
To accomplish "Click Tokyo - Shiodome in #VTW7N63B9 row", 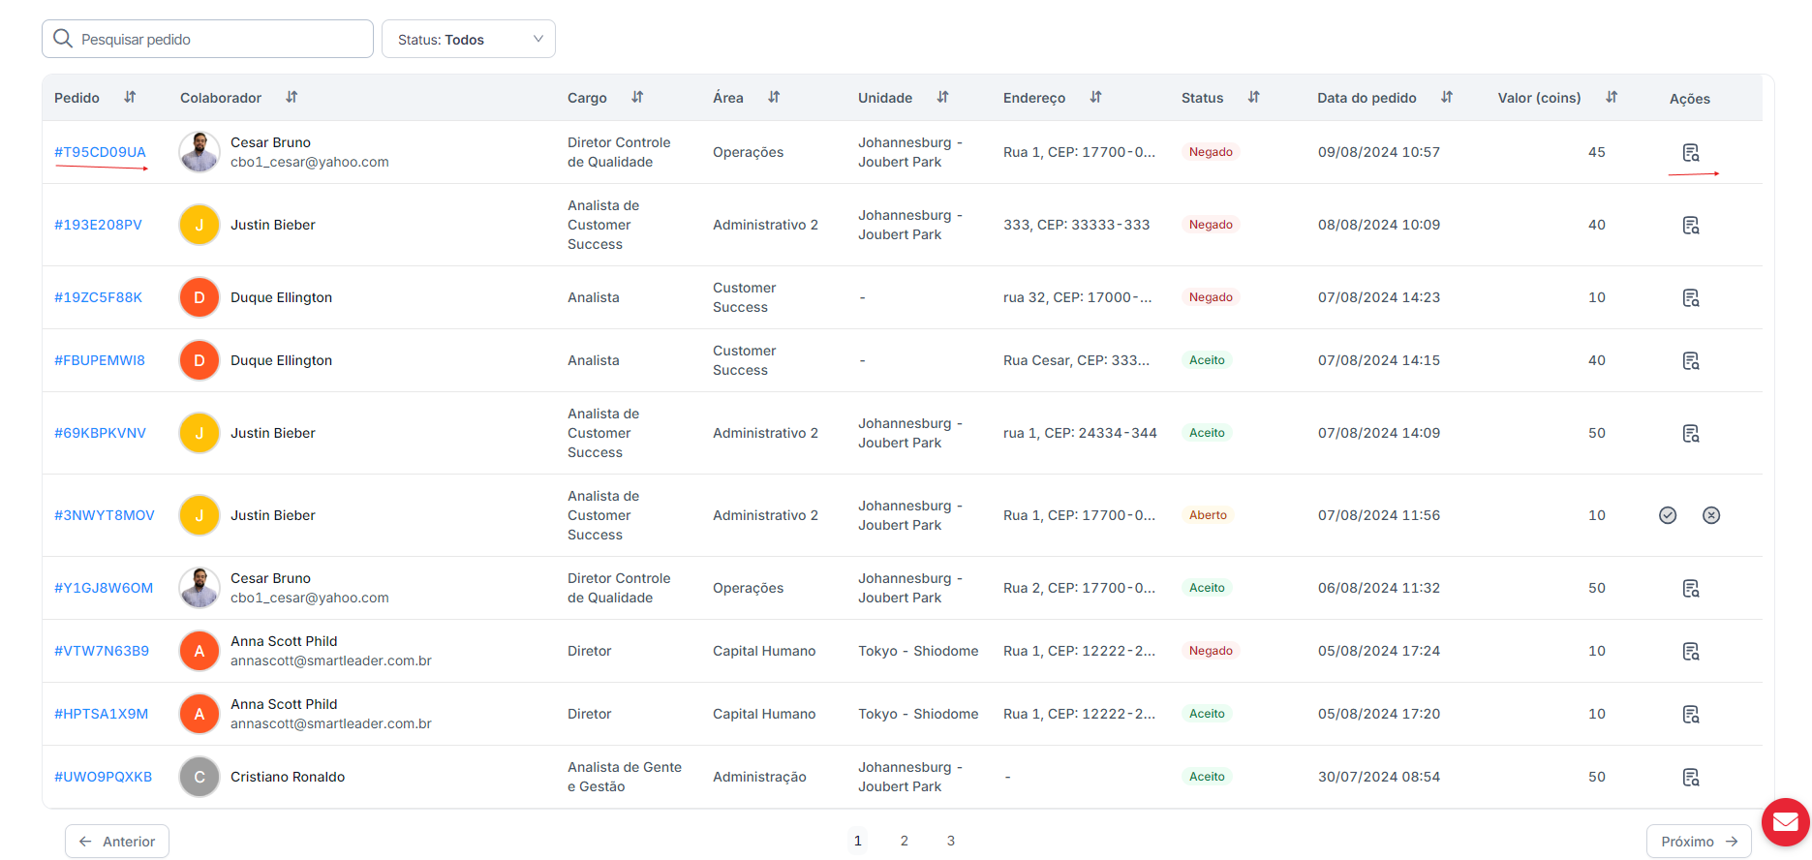I will click(x=918, y=651).
